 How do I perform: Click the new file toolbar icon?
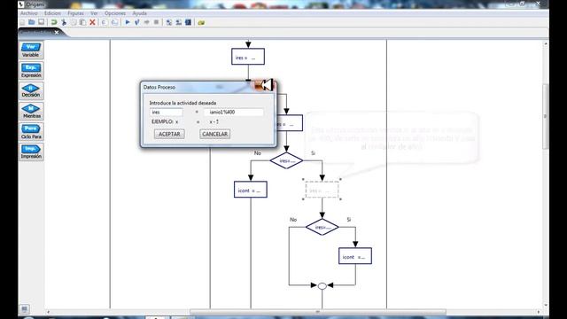coord(22,22)
